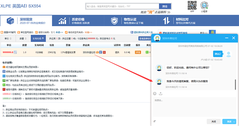Click the APP QR code image
239x126 pixels.
pos(192,5)
